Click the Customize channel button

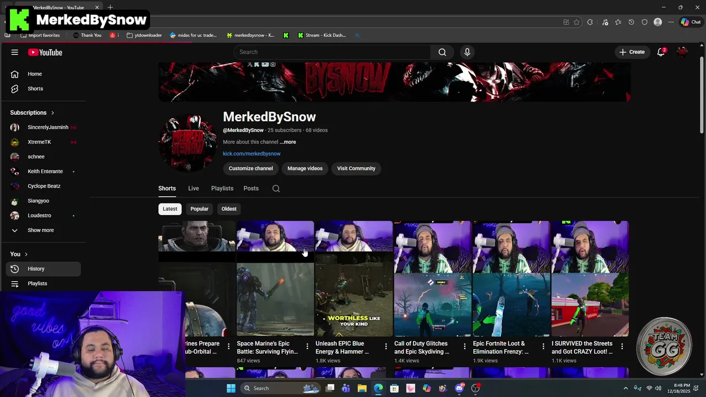(251, 169)
